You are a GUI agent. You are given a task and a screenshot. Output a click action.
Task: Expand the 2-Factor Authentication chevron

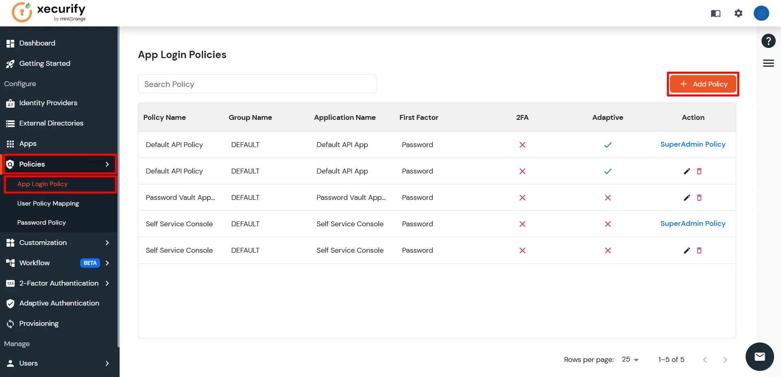tap(107, 283)
